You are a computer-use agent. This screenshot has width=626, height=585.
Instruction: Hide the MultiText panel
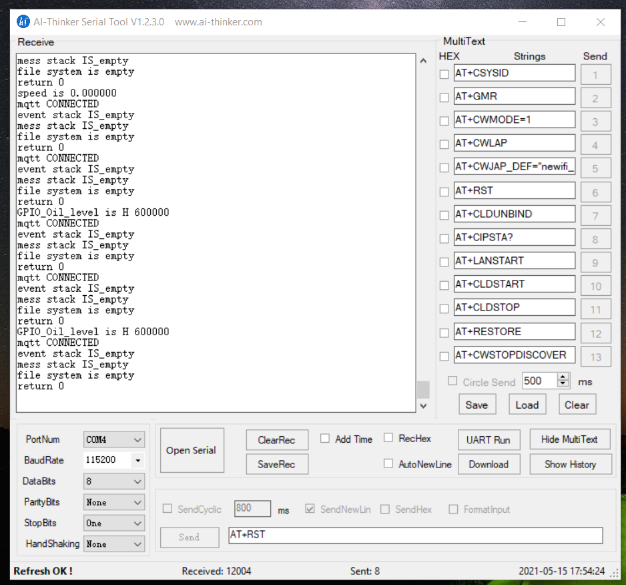[570, 439]
